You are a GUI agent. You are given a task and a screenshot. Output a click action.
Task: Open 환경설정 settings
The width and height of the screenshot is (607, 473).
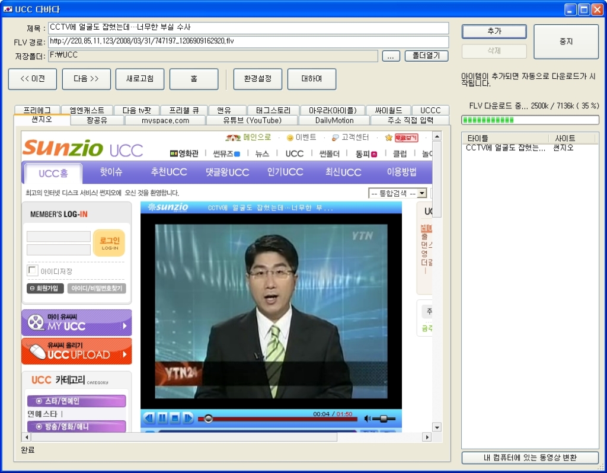[x=258, y=79]
